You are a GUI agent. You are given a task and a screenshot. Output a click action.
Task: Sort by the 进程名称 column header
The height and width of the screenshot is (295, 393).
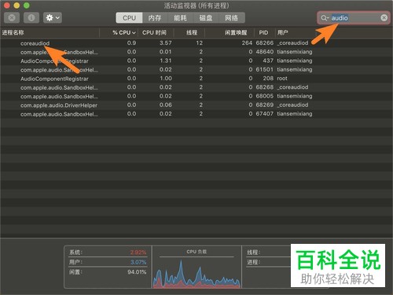pyautogui.click(x=50, y=32)
